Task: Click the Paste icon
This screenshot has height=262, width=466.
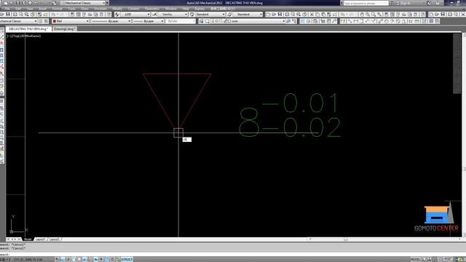Action: (x=323, y=15)
